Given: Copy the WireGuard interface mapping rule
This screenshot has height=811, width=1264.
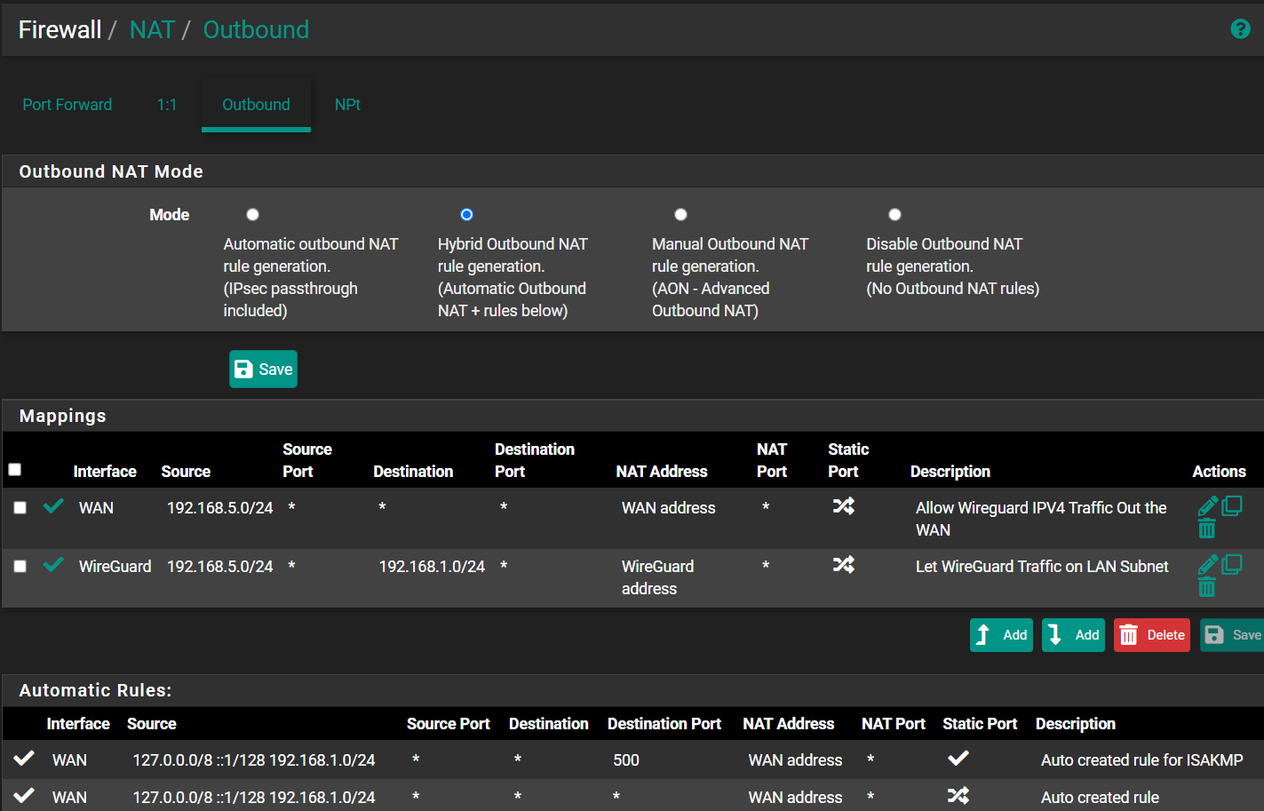Looking at the screenshot, I should coord(1231,564).
